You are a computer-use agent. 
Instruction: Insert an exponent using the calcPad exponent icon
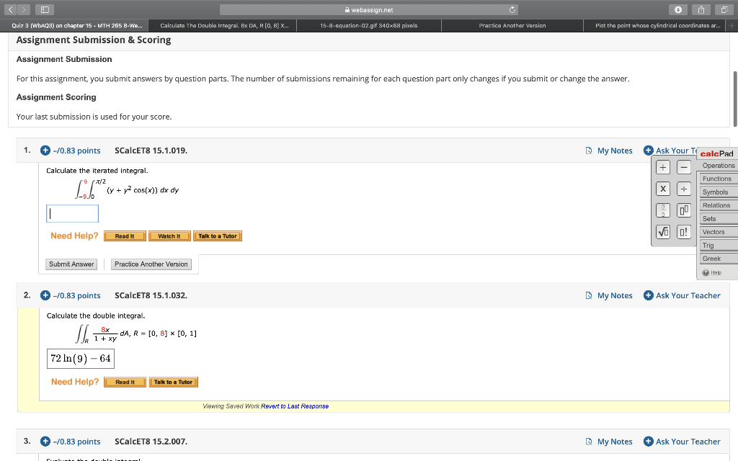683,210
